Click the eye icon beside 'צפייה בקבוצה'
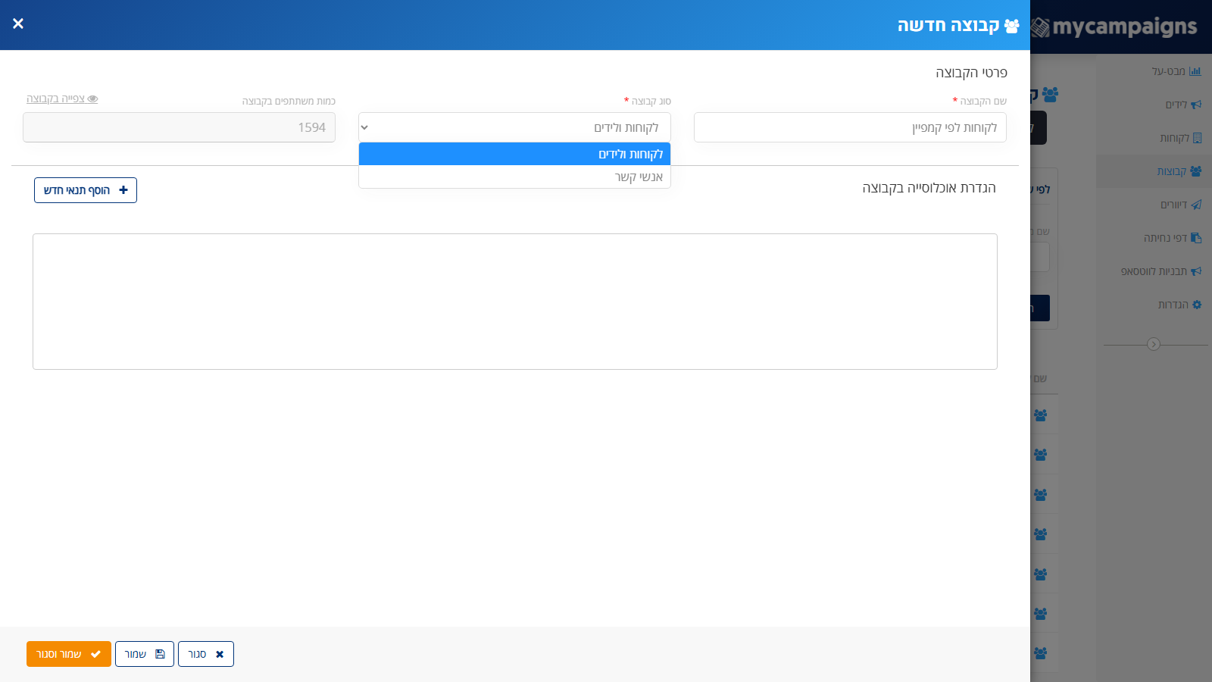 [92, 99]
